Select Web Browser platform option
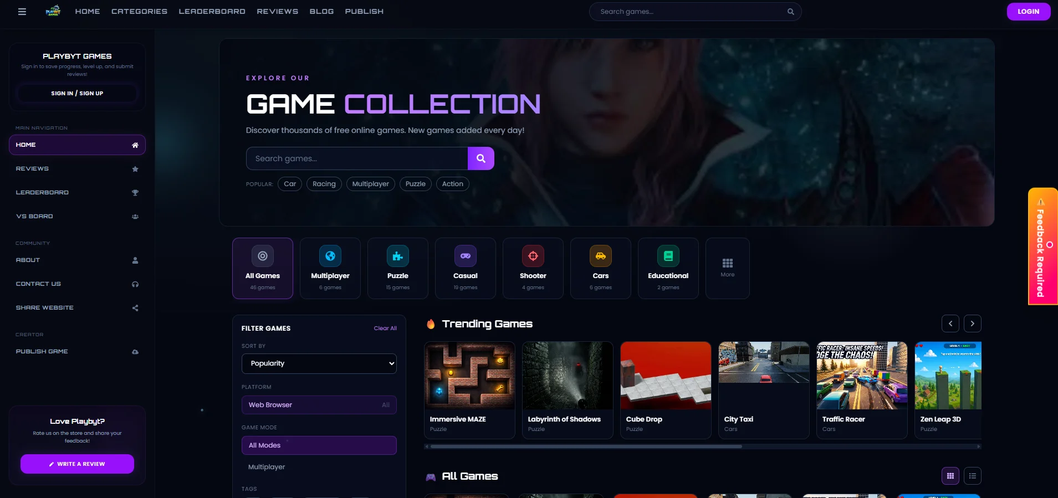The image size is (1058, 498). 319,405
